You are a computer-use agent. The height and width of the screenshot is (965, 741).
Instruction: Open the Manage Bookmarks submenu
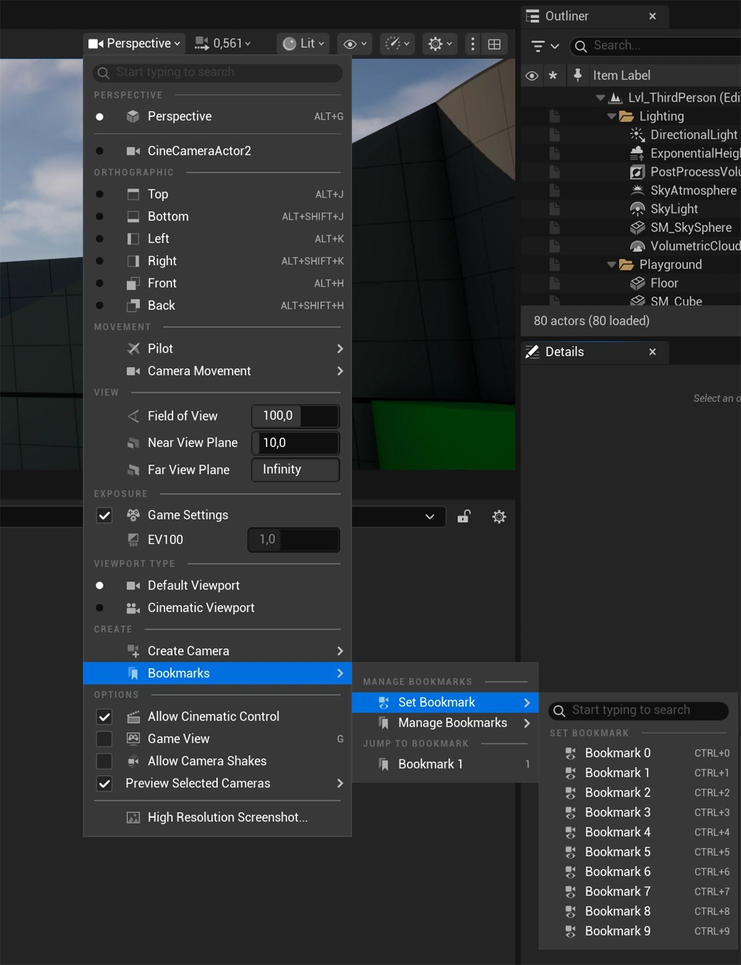pos(445,723)
